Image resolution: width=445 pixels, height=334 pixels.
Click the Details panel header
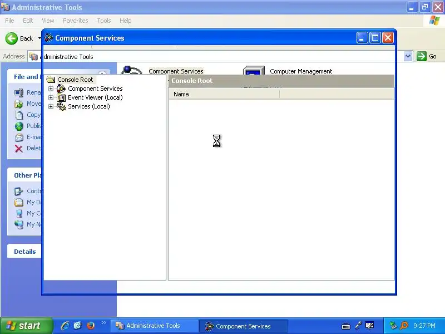coord(24,252)
